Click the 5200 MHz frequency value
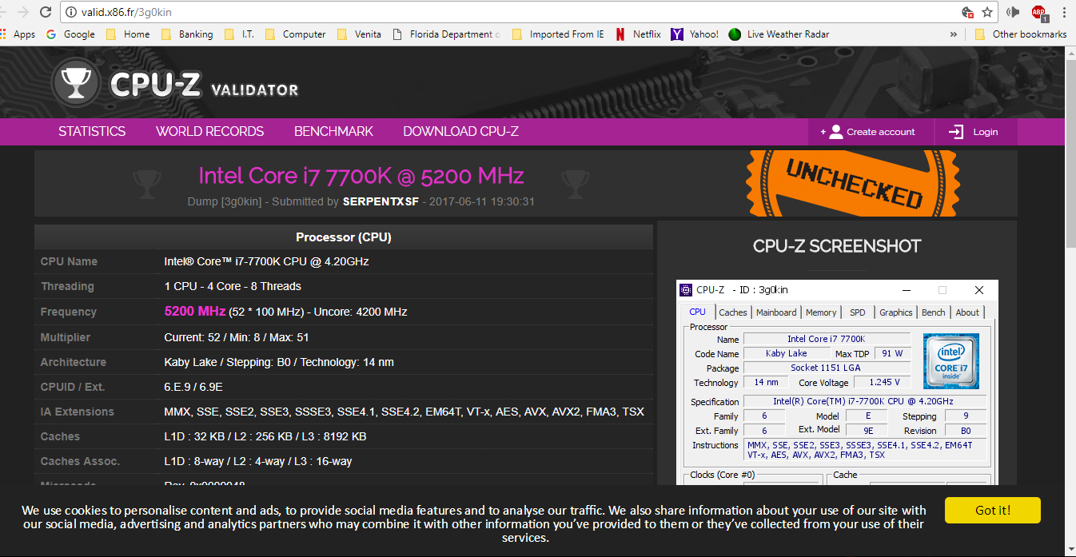Image resolution: width=1076 pixels, height=557 pixels. (195, 311)
